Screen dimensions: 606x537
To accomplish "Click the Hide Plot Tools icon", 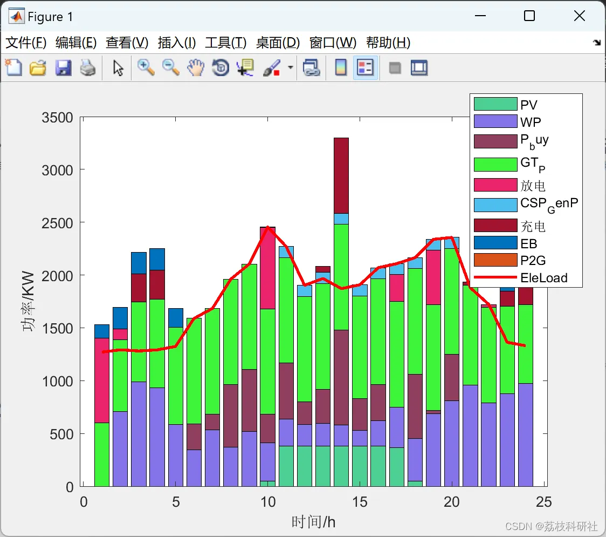I will pos(395,68).
